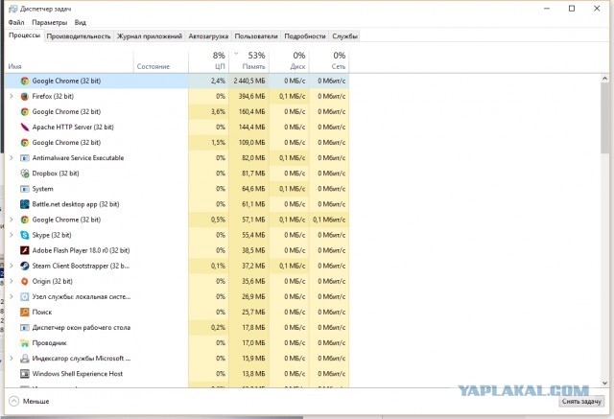
Task: Switch to the Автозагрузка tab
Action: tap(208, 36)
